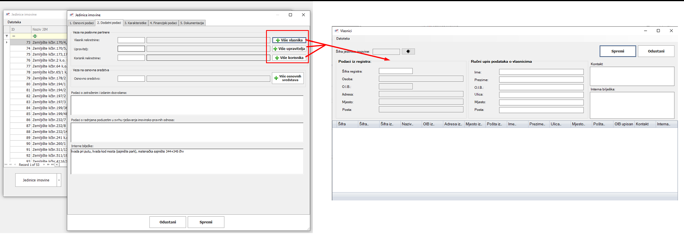Open the '5. Dokumentacija' tab
This screenshot has height=241, width=684.
click(x=192, y=23)
